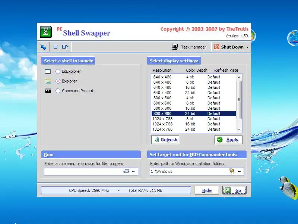Image resolution: width=298 pixels, height=224 pixels.
Task: Click the display list scrollbar thumb
Action: point(239,100)
